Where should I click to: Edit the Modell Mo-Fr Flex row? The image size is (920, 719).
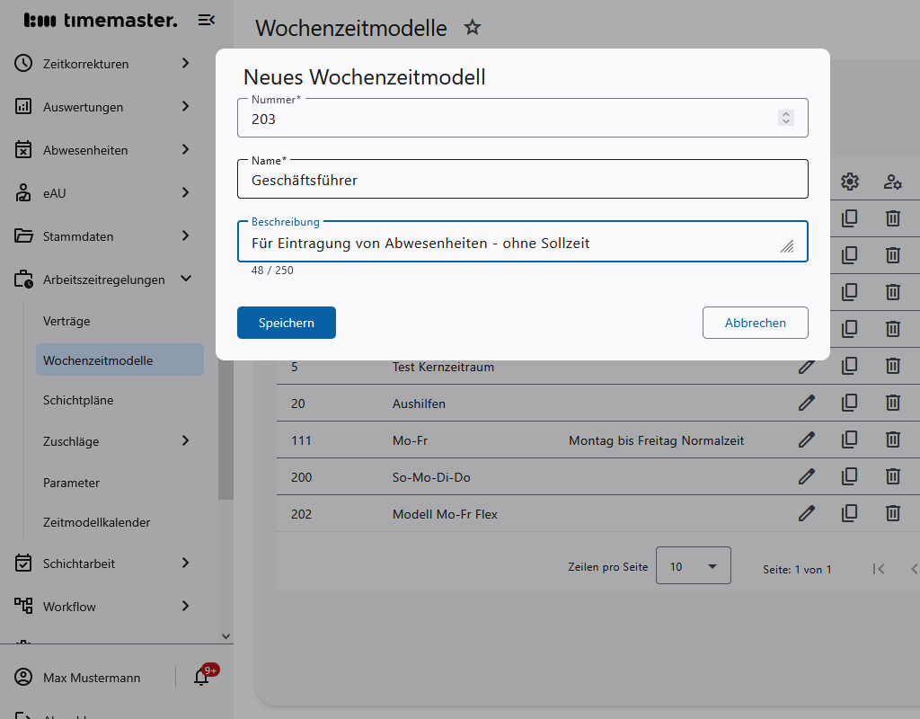(x=807, y=513)
